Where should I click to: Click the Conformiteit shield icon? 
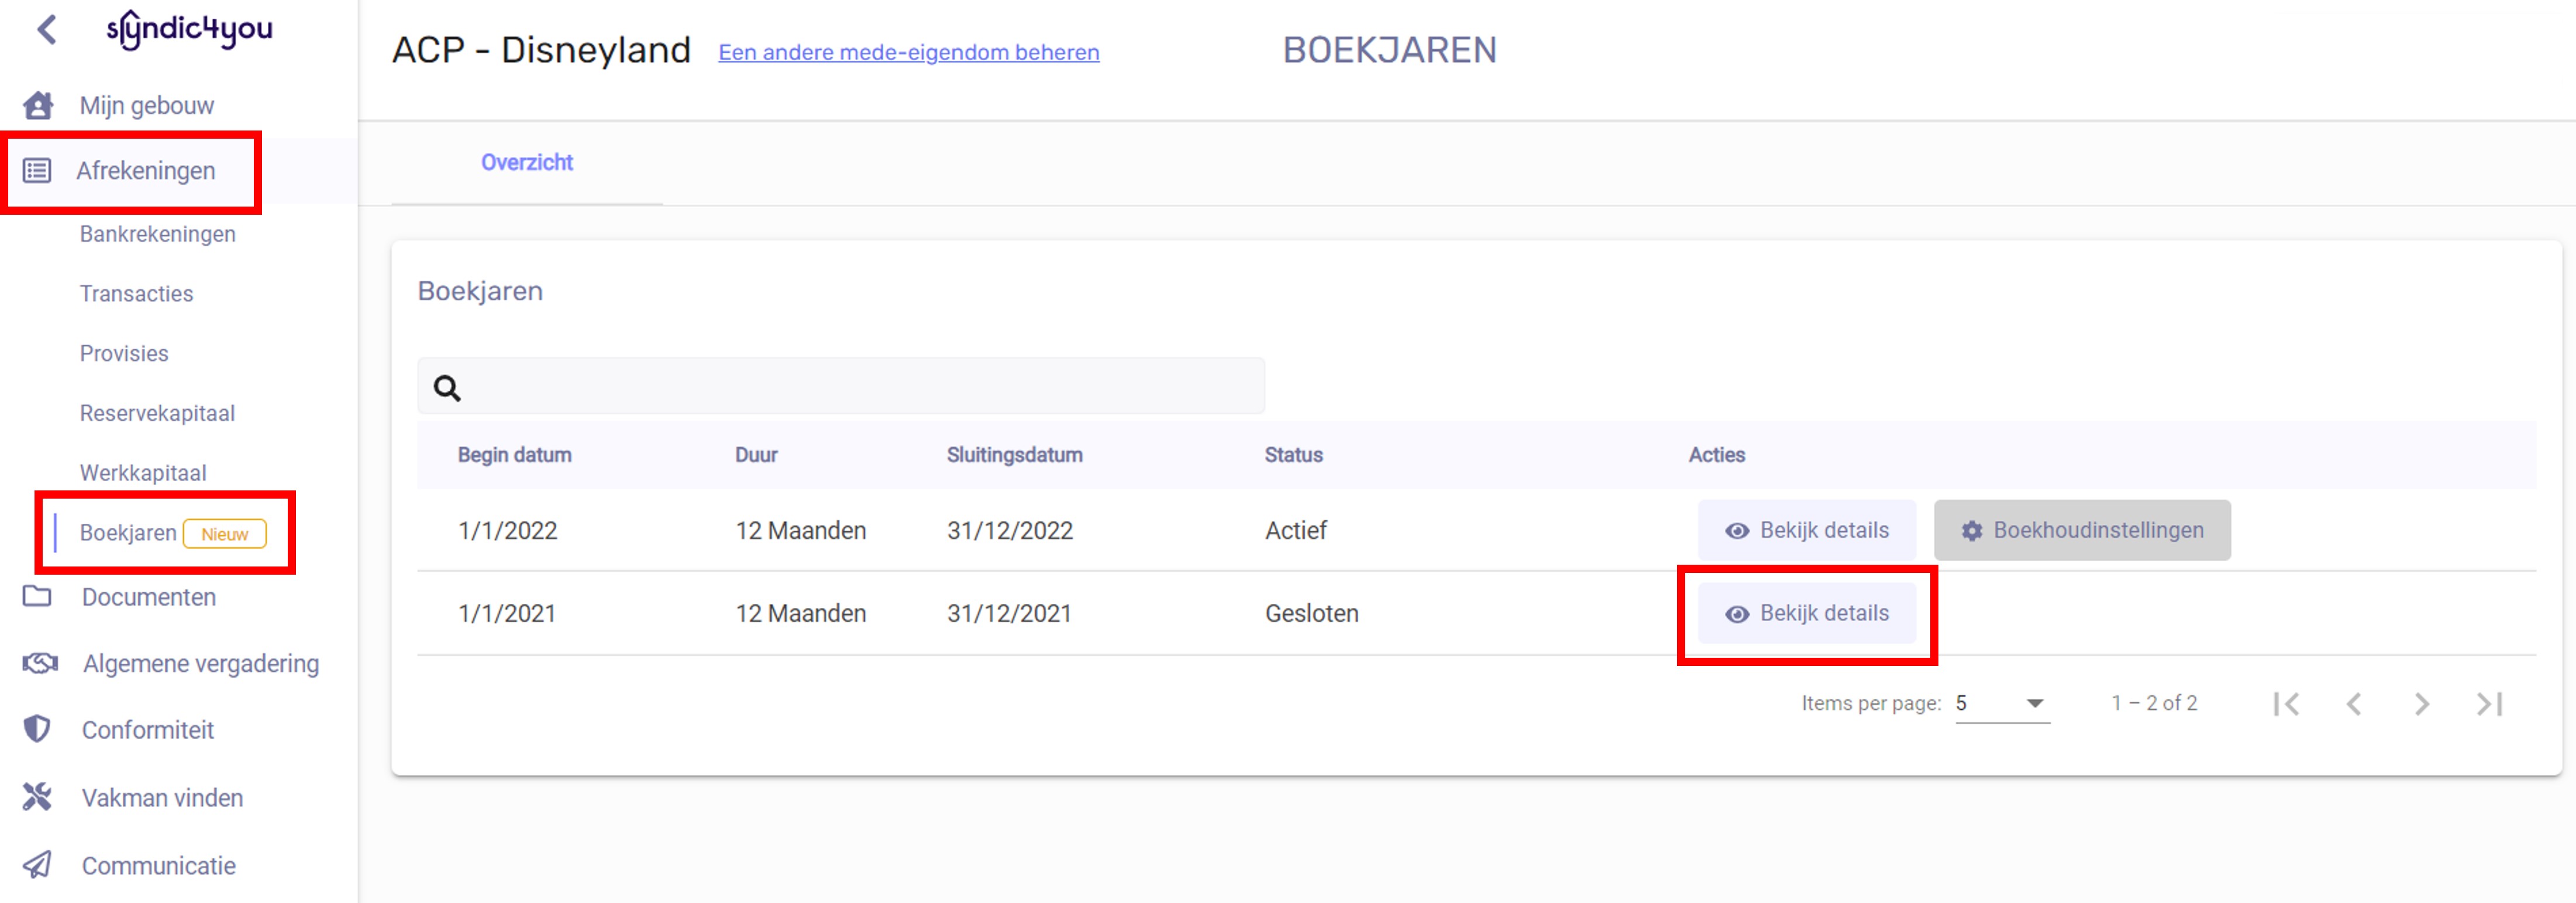coord(37,729)
